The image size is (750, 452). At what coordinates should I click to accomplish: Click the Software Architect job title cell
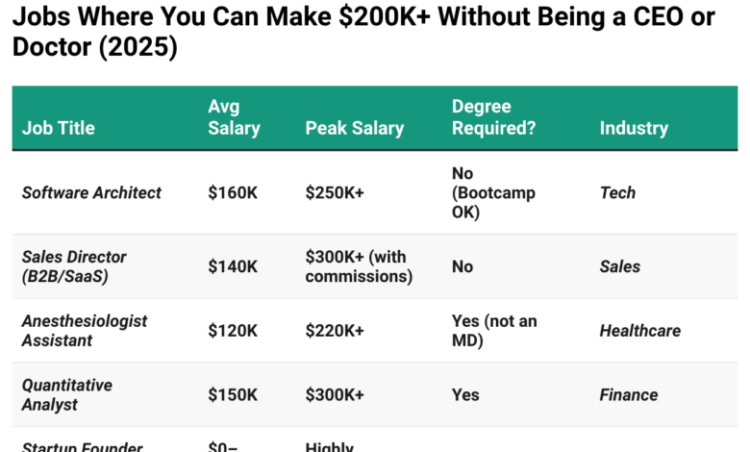[x=91, y=192]
